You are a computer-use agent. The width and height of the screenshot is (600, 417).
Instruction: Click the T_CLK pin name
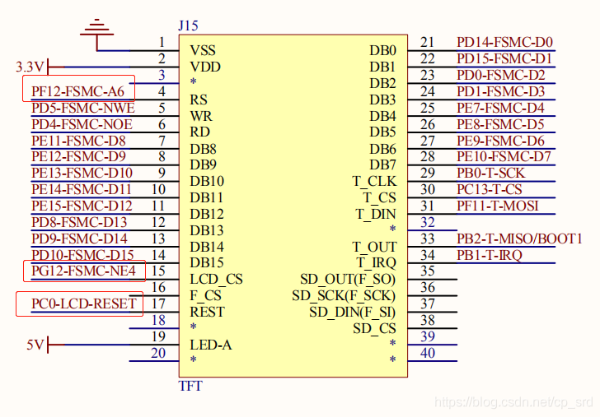click(374, 182)
